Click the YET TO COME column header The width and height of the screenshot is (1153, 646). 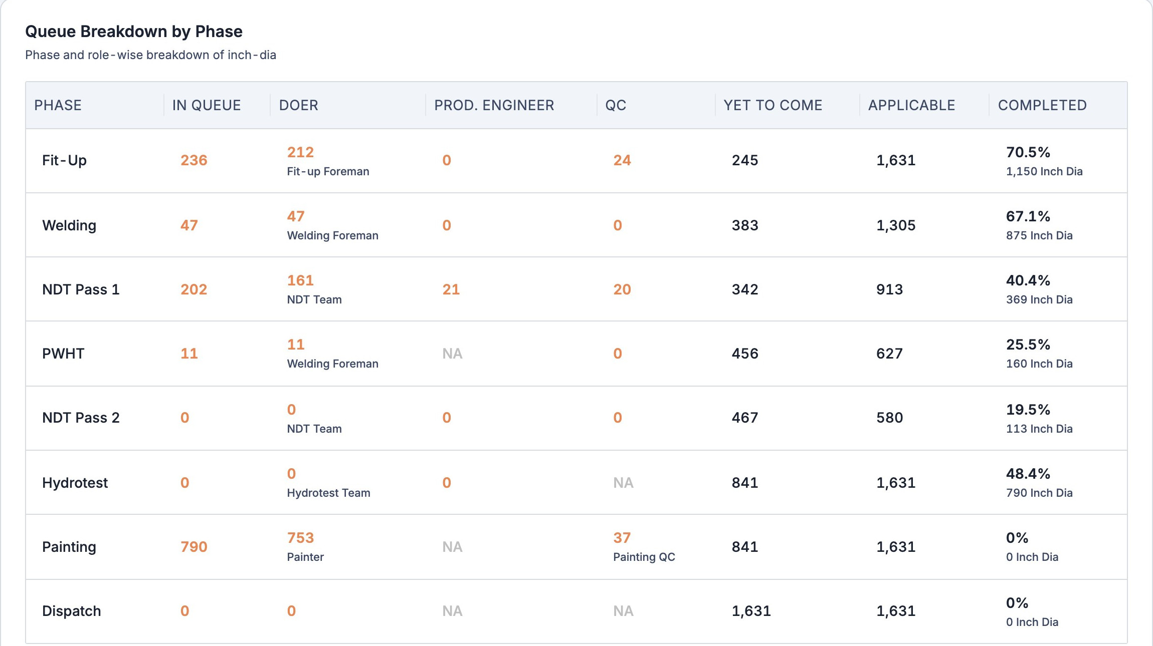tap(773, 105)
